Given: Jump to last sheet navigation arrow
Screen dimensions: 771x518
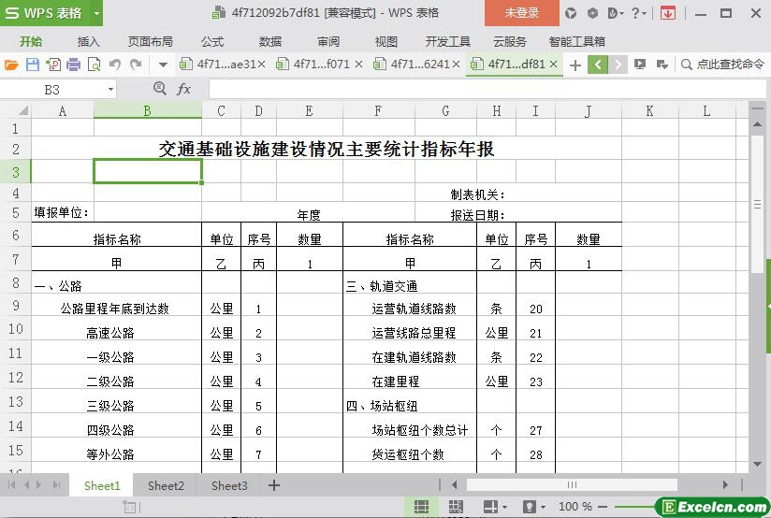Looking at the screenshot, I should (x=56, y=485).
